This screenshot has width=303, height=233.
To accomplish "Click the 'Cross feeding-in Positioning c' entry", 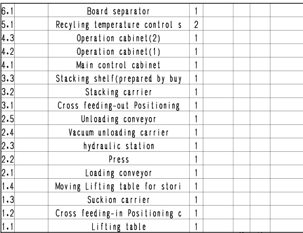I will [x=119, y=213].
